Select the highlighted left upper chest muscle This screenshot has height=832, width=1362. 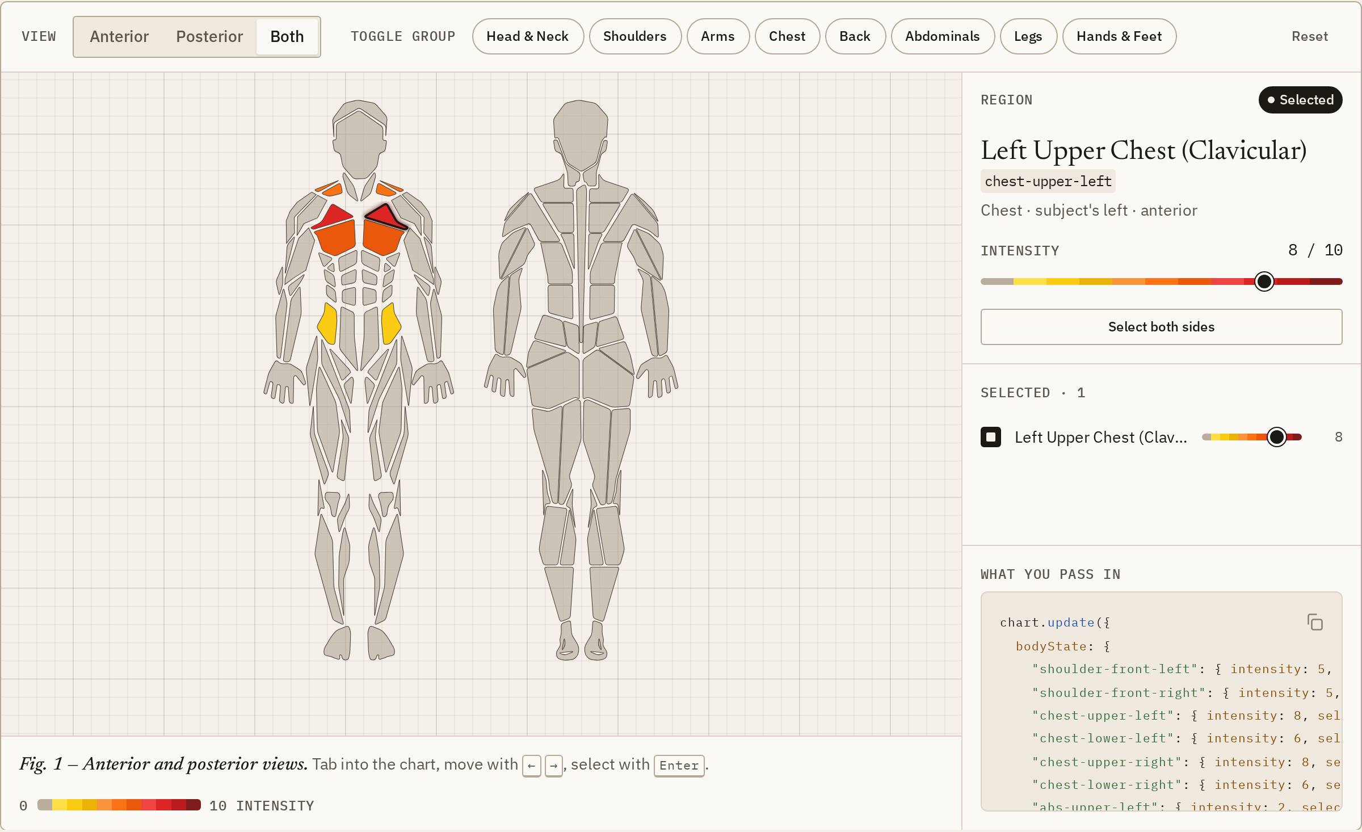385,216
